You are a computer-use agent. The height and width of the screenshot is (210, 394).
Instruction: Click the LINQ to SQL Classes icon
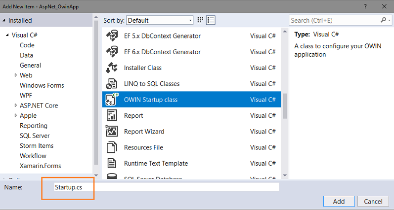click(x=112, y=84)
